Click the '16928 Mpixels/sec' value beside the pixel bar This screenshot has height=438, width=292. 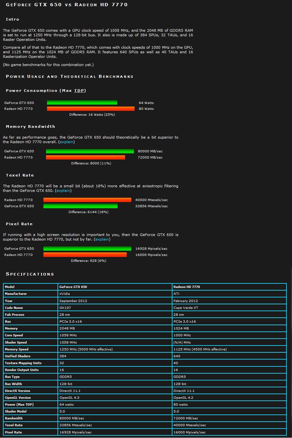tap(152, 249)
